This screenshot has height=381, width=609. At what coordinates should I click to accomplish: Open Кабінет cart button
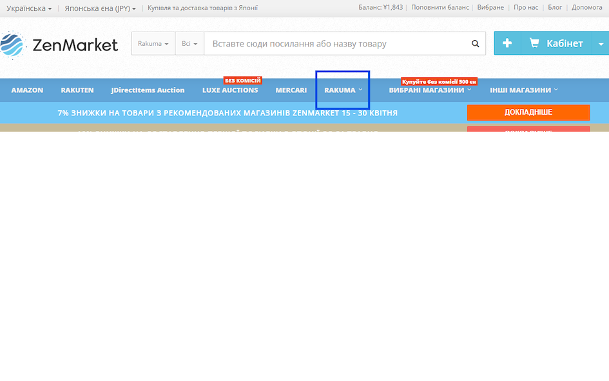click(x=556, y=43)
